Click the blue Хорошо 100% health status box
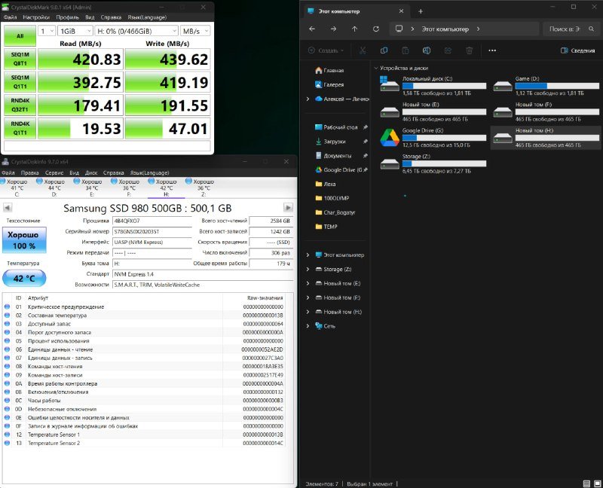This screenshot has height=488, width=603. (23, 240)
